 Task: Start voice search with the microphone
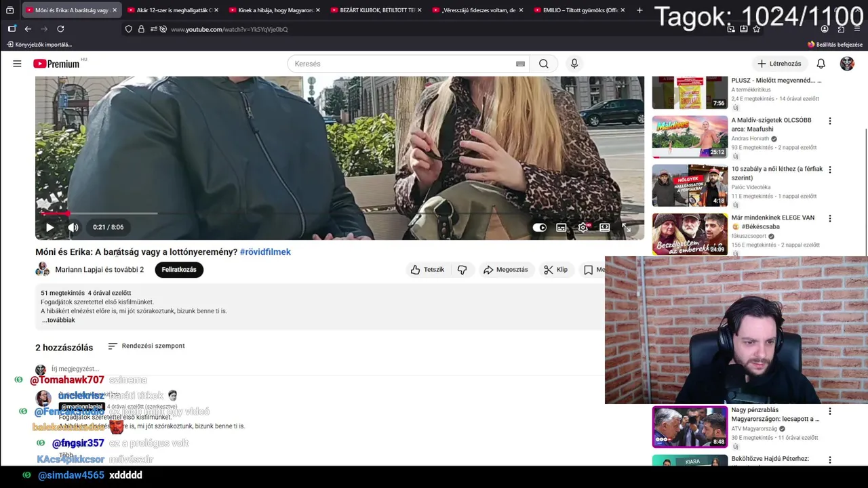point(574,64)
